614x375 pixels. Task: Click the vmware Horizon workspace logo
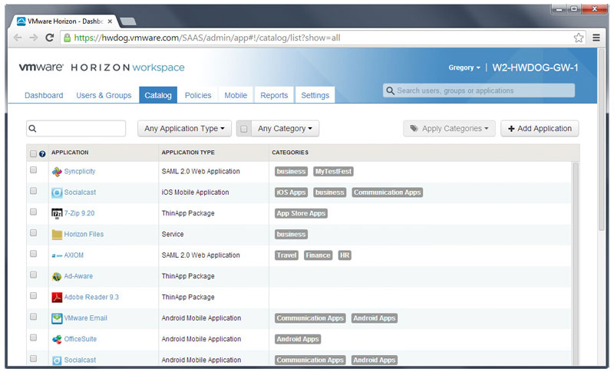pyautogui.click(x=102, y=67)
